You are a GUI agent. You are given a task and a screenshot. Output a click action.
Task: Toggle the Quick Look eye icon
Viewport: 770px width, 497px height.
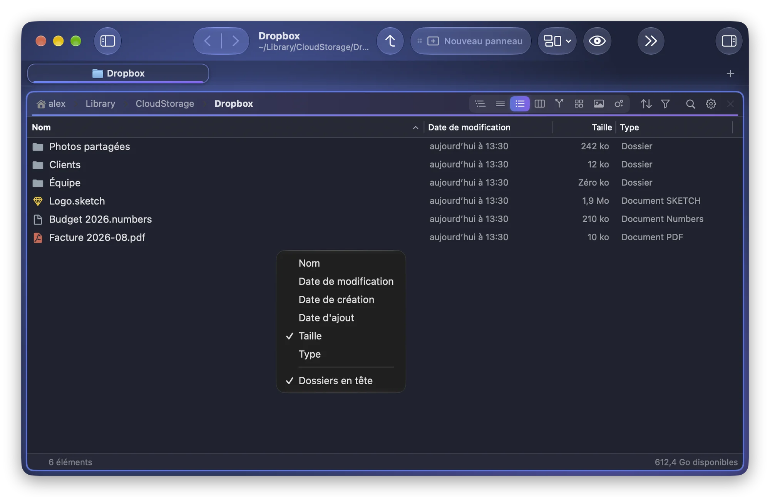click(x=597, y=41)
